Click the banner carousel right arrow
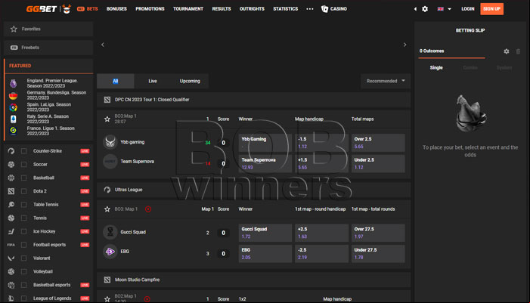Screen dimensions: 530x303 tap(404, 45)
